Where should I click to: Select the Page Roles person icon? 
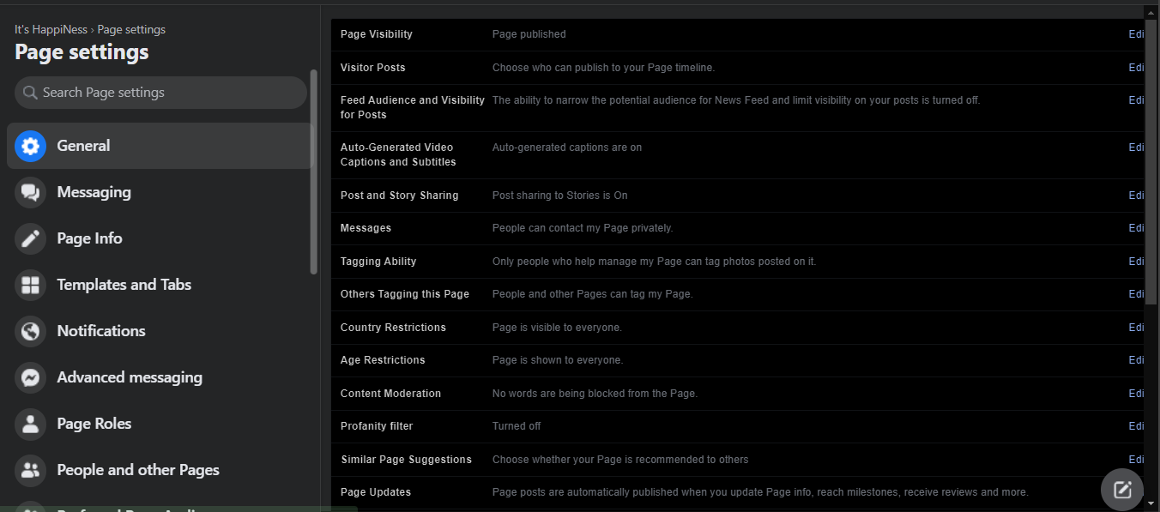click(30, 424)
